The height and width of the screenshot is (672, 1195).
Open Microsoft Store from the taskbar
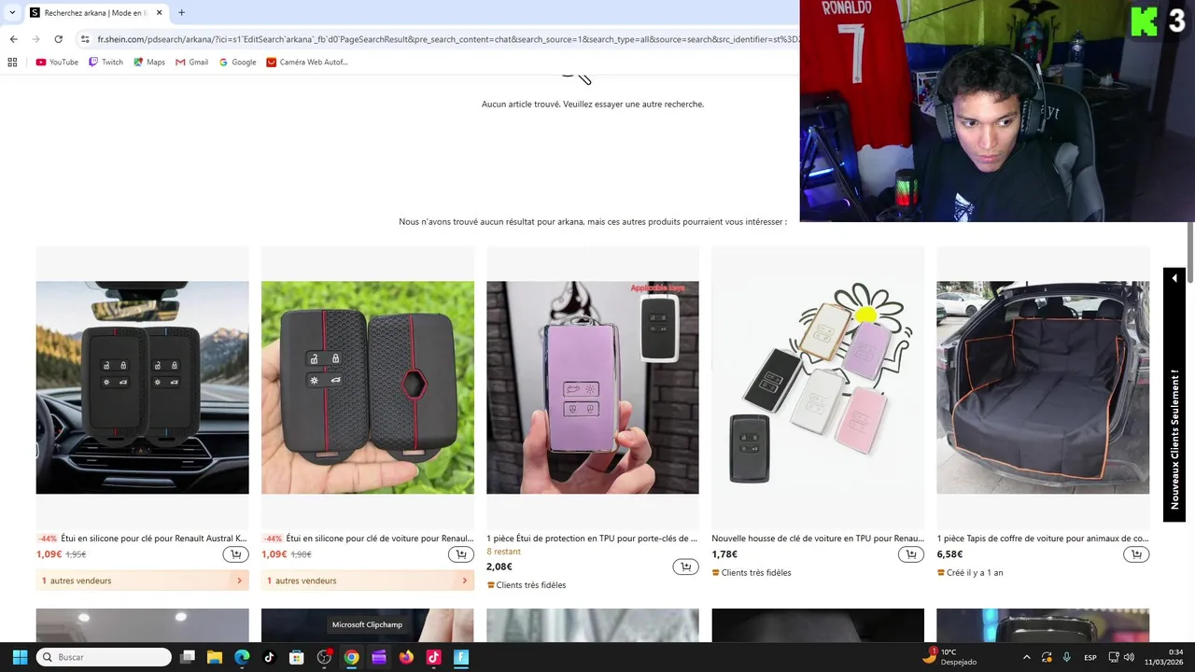297,657
